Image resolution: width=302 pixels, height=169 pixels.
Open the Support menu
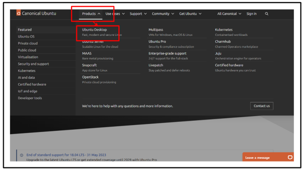point(138,14)
